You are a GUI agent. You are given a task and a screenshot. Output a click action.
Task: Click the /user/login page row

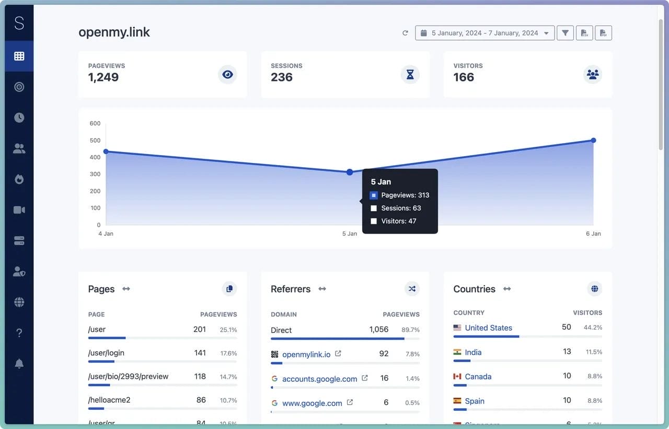pyautogui.click(x=163, y=355)
